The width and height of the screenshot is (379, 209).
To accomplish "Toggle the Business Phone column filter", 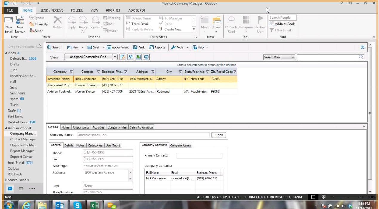I will point(126,72).
